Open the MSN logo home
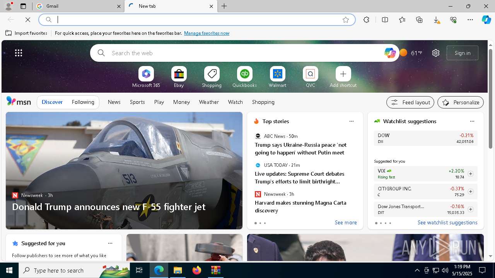This screenshot has height=278, width=495. point(19,102)
